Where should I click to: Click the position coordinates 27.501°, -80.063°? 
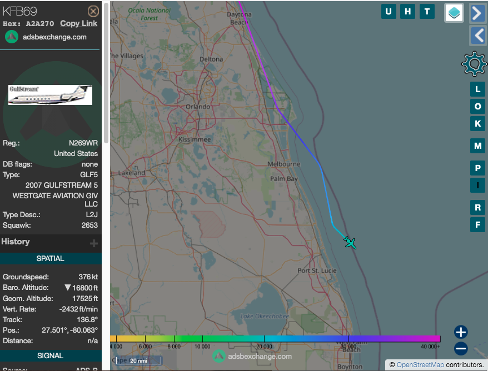click(x=69, y=330)
